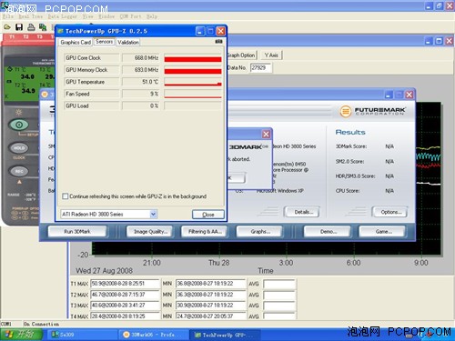Open the File menu

pyautogui.click(x=8, y=16)
